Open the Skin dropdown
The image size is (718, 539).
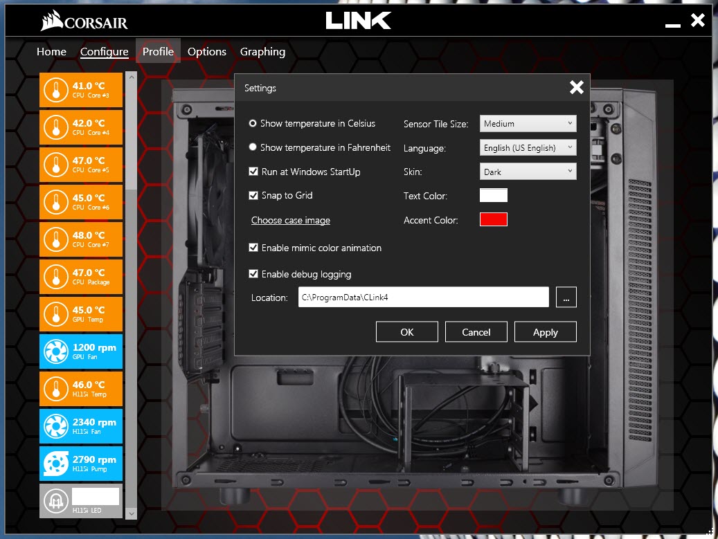528,172
